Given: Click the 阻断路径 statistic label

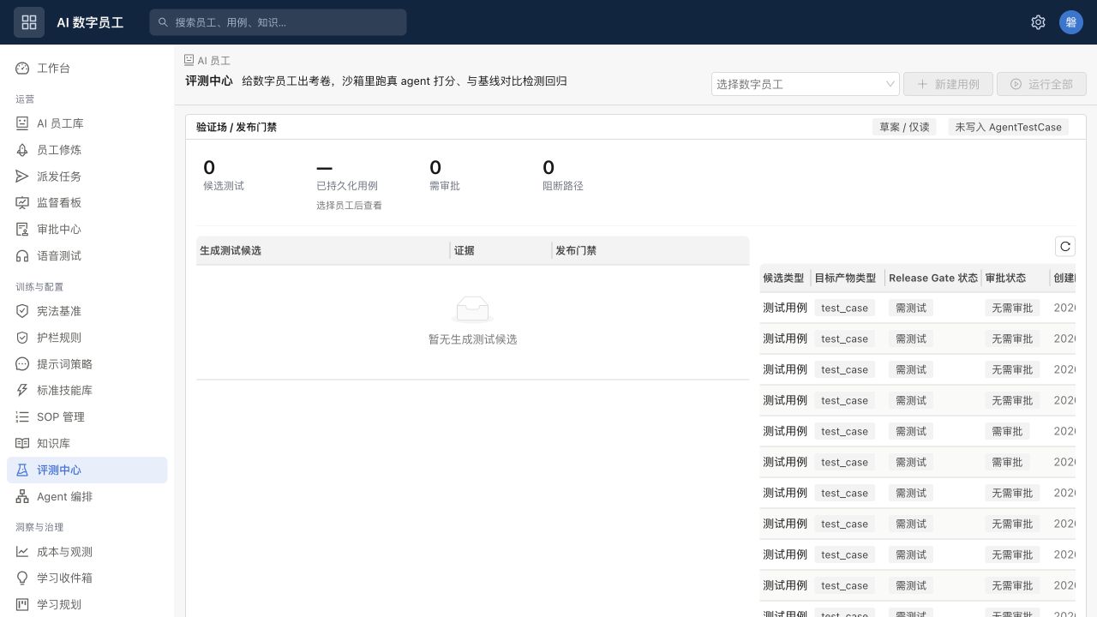Looking at the screenshot, I should (x=563, y=186).
